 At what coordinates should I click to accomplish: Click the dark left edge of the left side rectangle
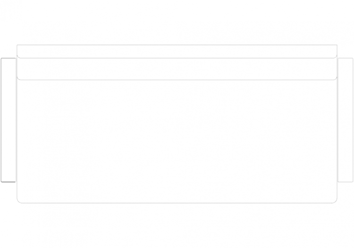1,120
